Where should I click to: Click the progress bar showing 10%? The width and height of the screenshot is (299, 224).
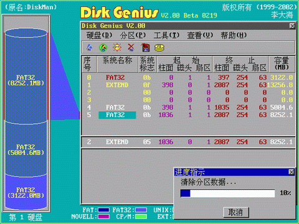[x=227, y=194]
